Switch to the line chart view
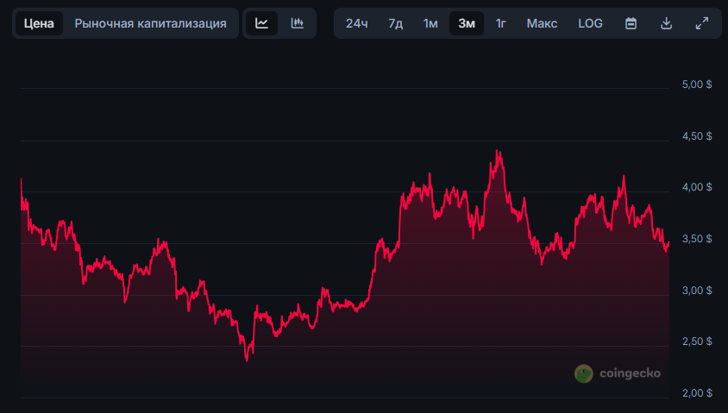The image size is (728, 413). [261, 23]
